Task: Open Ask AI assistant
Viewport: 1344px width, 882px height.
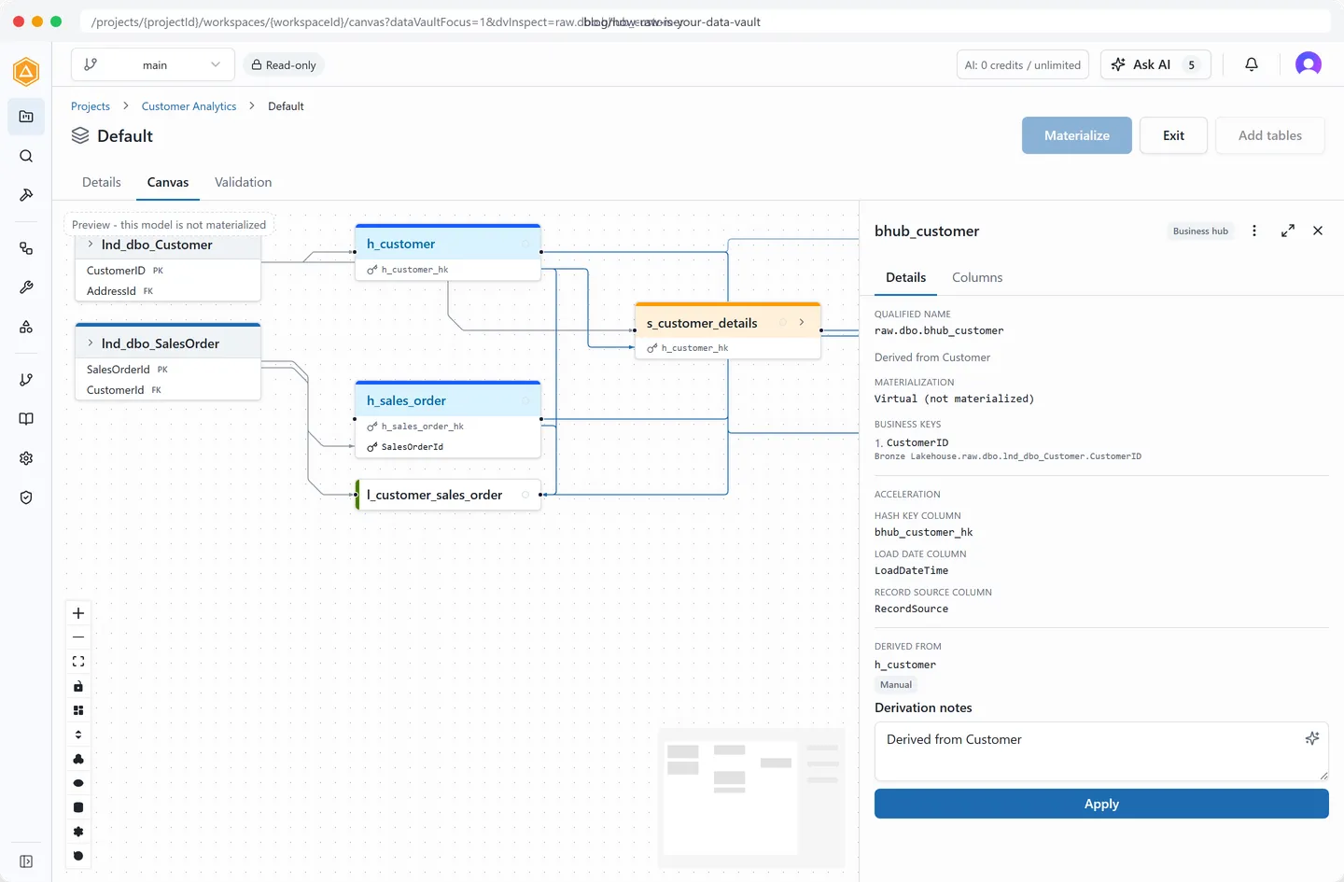Action: click(x=1155, y=64)
